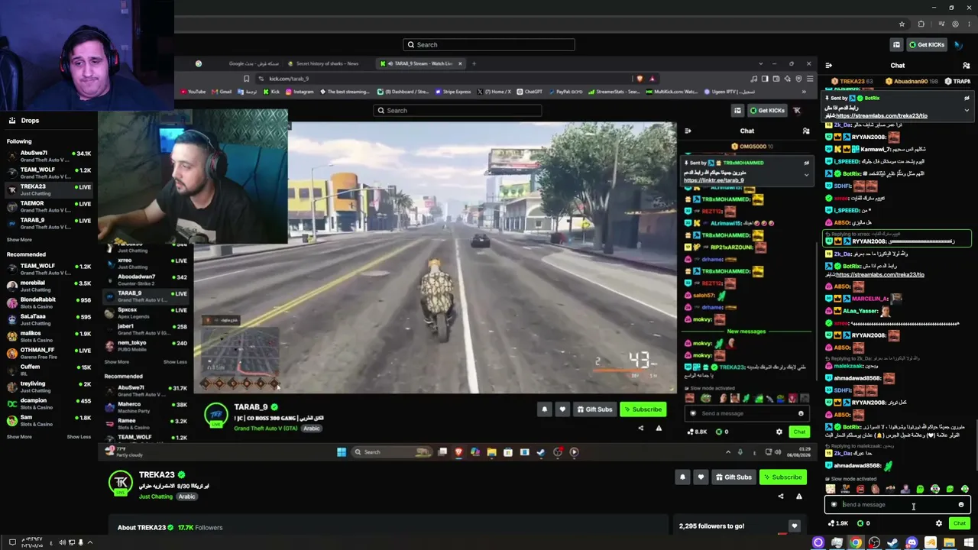Switch to the "Secret history of sharks" tab
This screenshot has width=978, height=550.
pos(323,63)
